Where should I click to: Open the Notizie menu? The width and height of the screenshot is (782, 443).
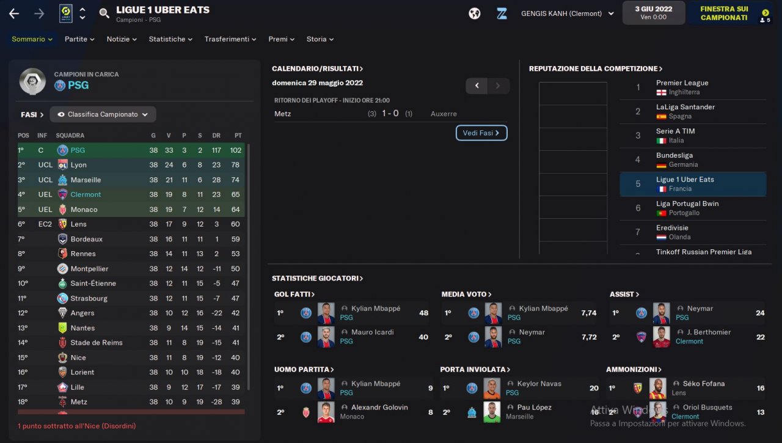122,39
